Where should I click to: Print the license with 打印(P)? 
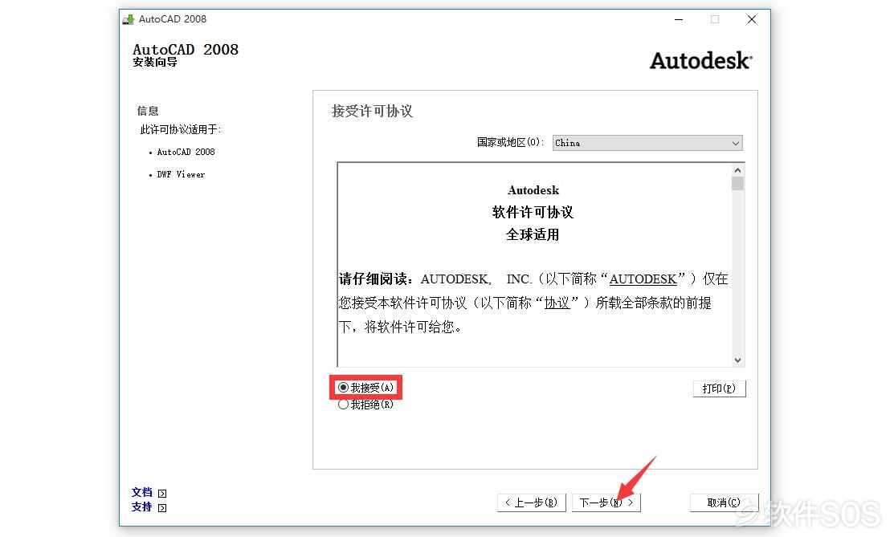click(720, 389)
